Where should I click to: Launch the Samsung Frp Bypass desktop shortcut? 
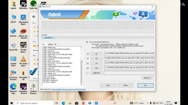pos(23,20)
